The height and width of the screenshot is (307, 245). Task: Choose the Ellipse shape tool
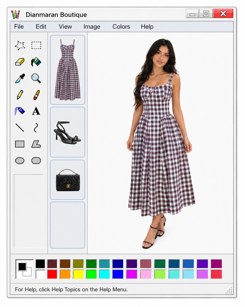pos(20,160)
